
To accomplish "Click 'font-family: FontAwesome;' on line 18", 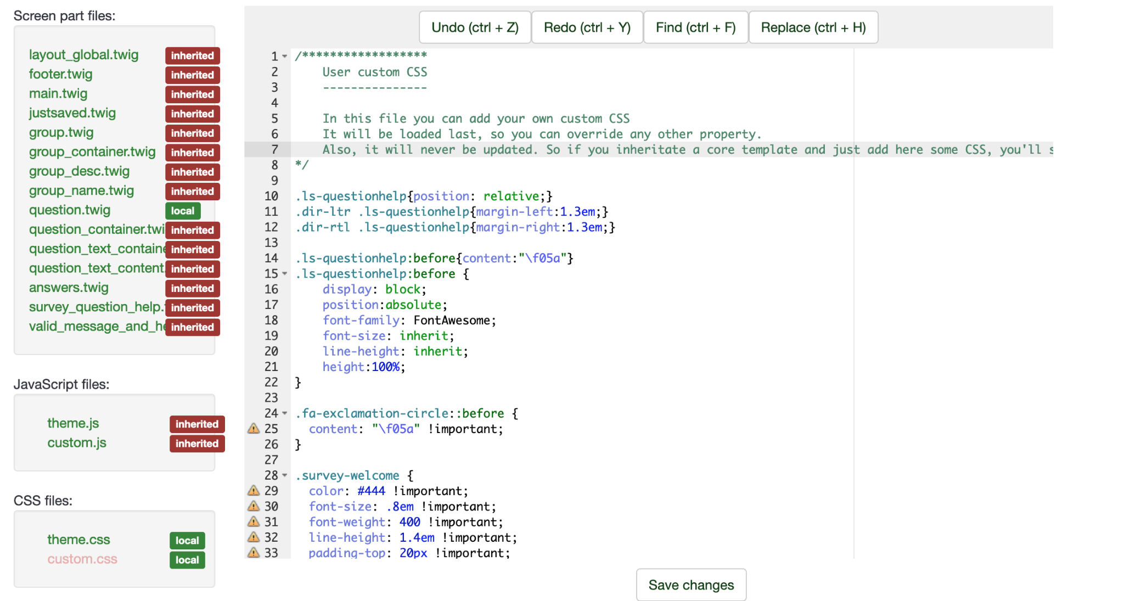I will 409,321.
